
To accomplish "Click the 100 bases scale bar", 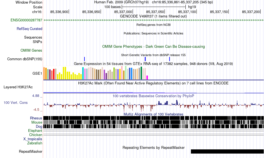I will pos(154,7).
